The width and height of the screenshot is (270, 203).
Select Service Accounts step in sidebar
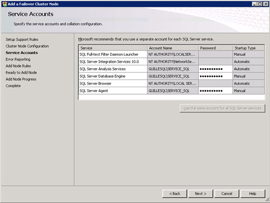(22, 53)
